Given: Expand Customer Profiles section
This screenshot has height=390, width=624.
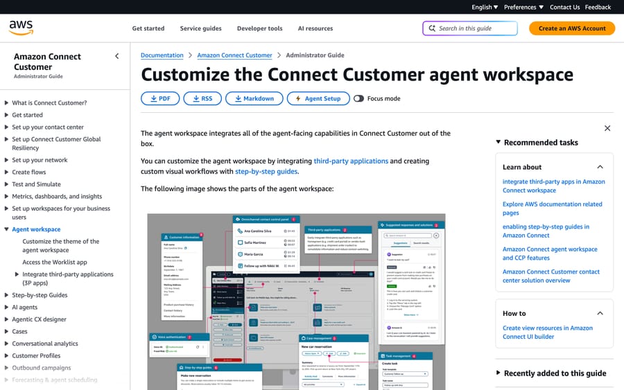Looking at the screenshot, I should [6, 356].
